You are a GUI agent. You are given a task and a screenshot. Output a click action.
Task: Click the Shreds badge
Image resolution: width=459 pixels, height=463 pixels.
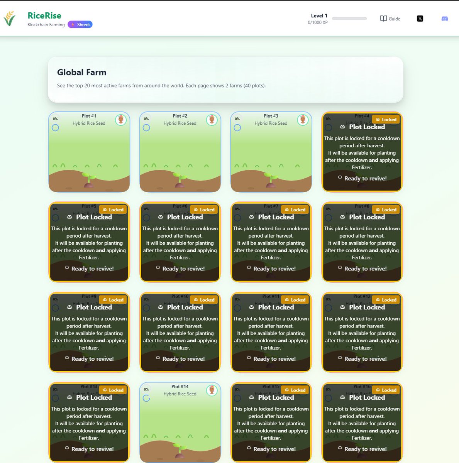click(x=80, y=25)
